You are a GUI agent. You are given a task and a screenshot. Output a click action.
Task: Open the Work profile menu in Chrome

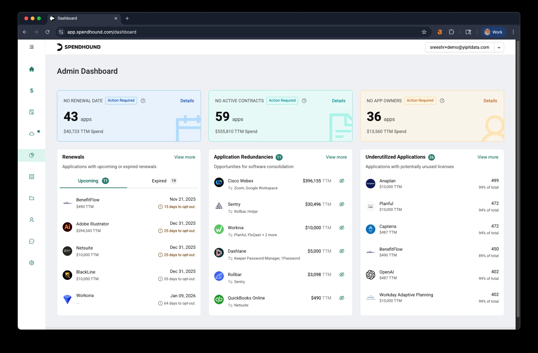(x=494, y=32)
